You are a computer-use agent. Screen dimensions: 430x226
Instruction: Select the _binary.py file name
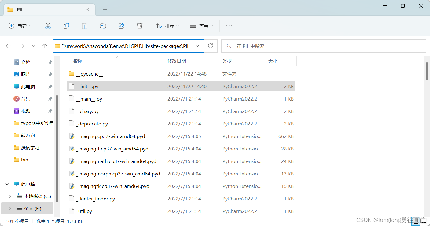[87, 111]
